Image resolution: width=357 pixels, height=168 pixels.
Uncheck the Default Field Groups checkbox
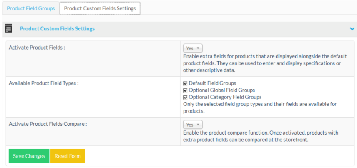[185, 83]
